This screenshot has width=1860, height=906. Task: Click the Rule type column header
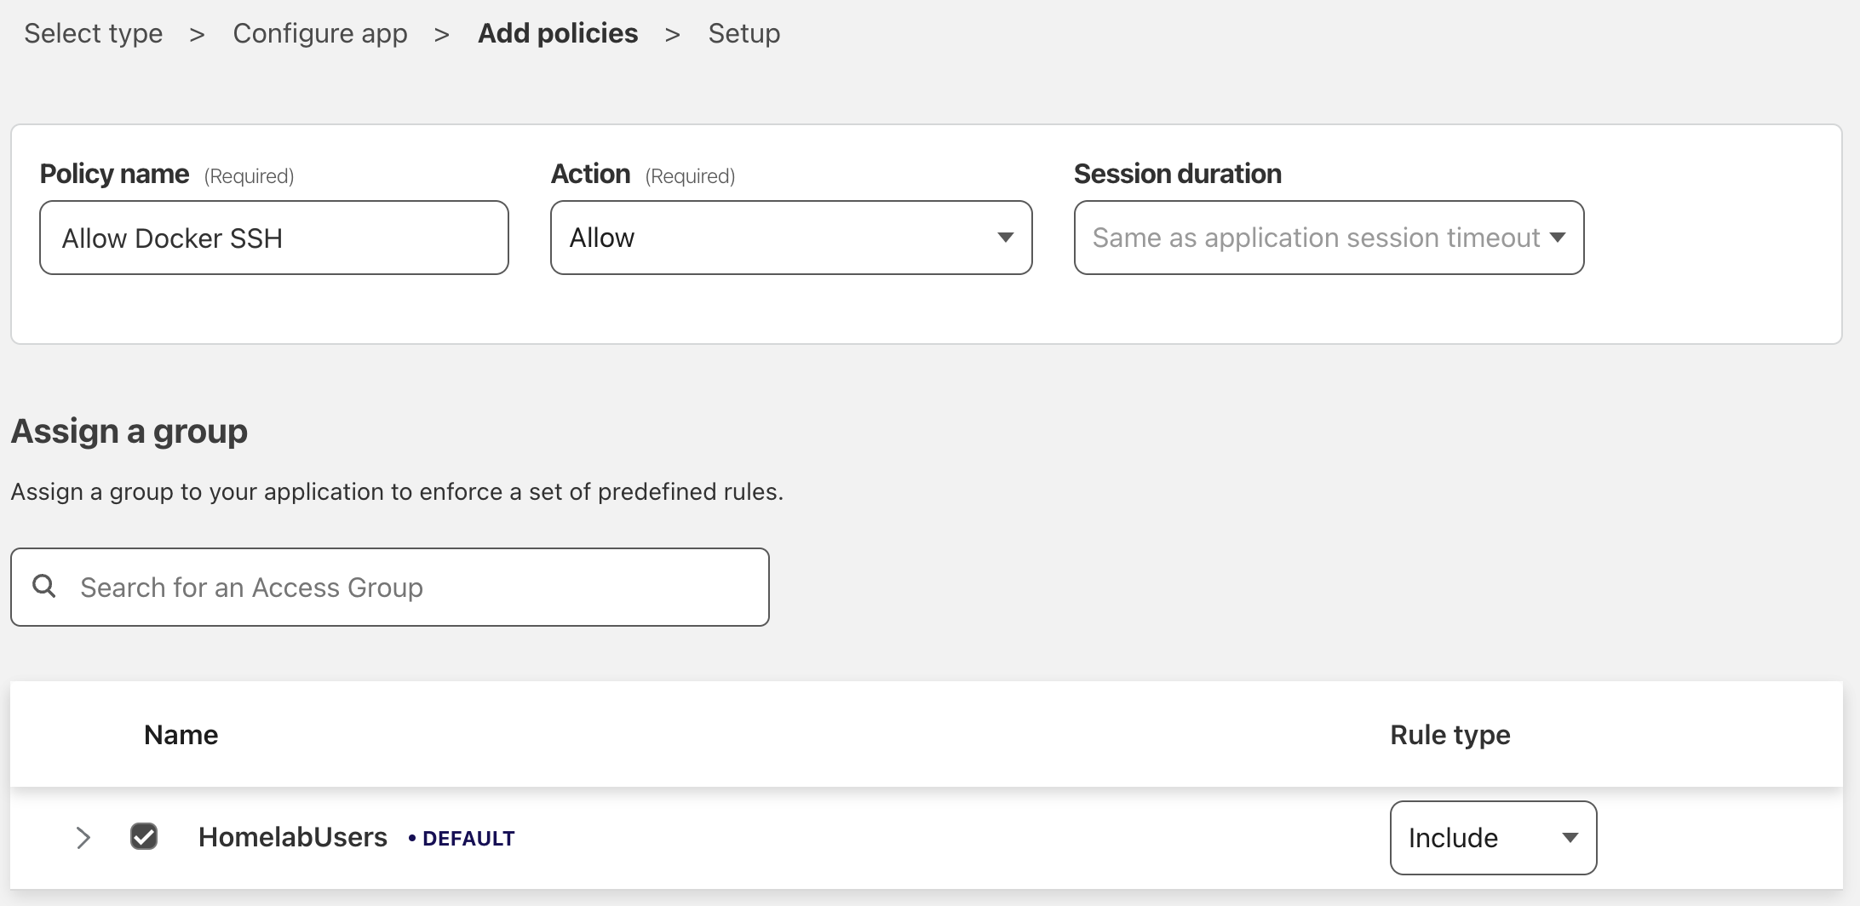click(1450, 735)
